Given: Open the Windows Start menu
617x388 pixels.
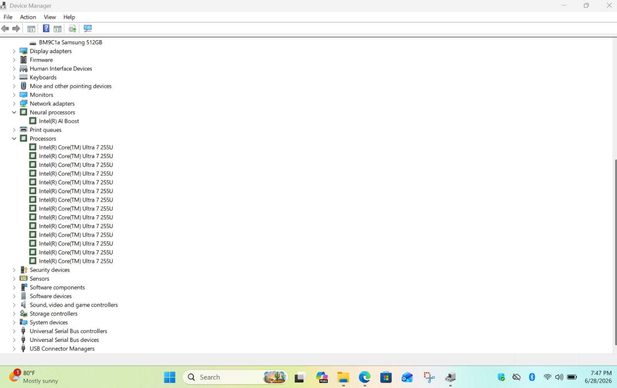Looking at the screenshot, I should [x=170, y=377].
